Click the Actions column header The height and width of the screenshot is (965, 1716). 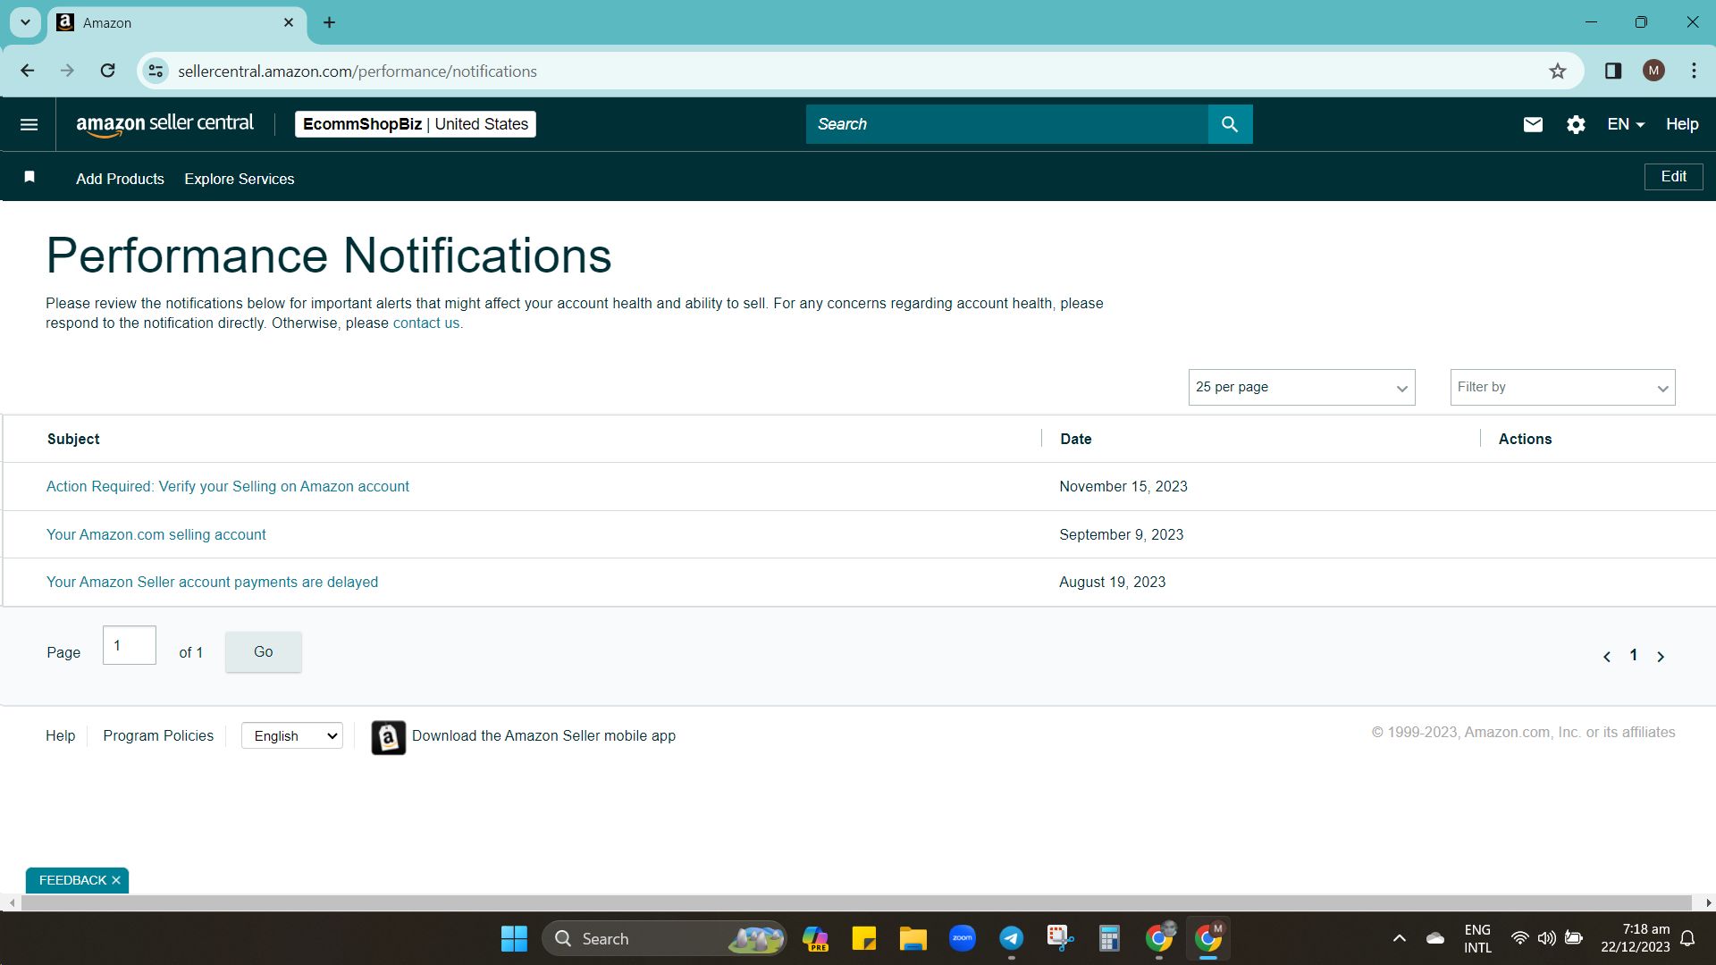(x=1525, y=439)
